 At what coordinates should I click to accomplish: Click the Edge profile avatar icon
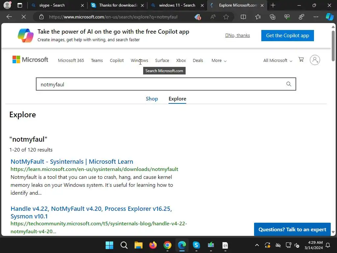[x=7, y=5]
